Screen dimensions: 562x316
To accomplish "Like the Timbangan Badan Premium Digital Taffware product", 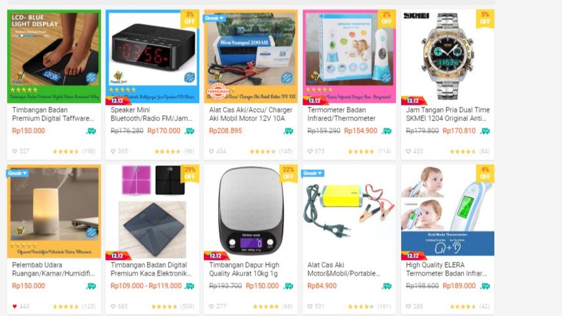I will coord(15,151).
